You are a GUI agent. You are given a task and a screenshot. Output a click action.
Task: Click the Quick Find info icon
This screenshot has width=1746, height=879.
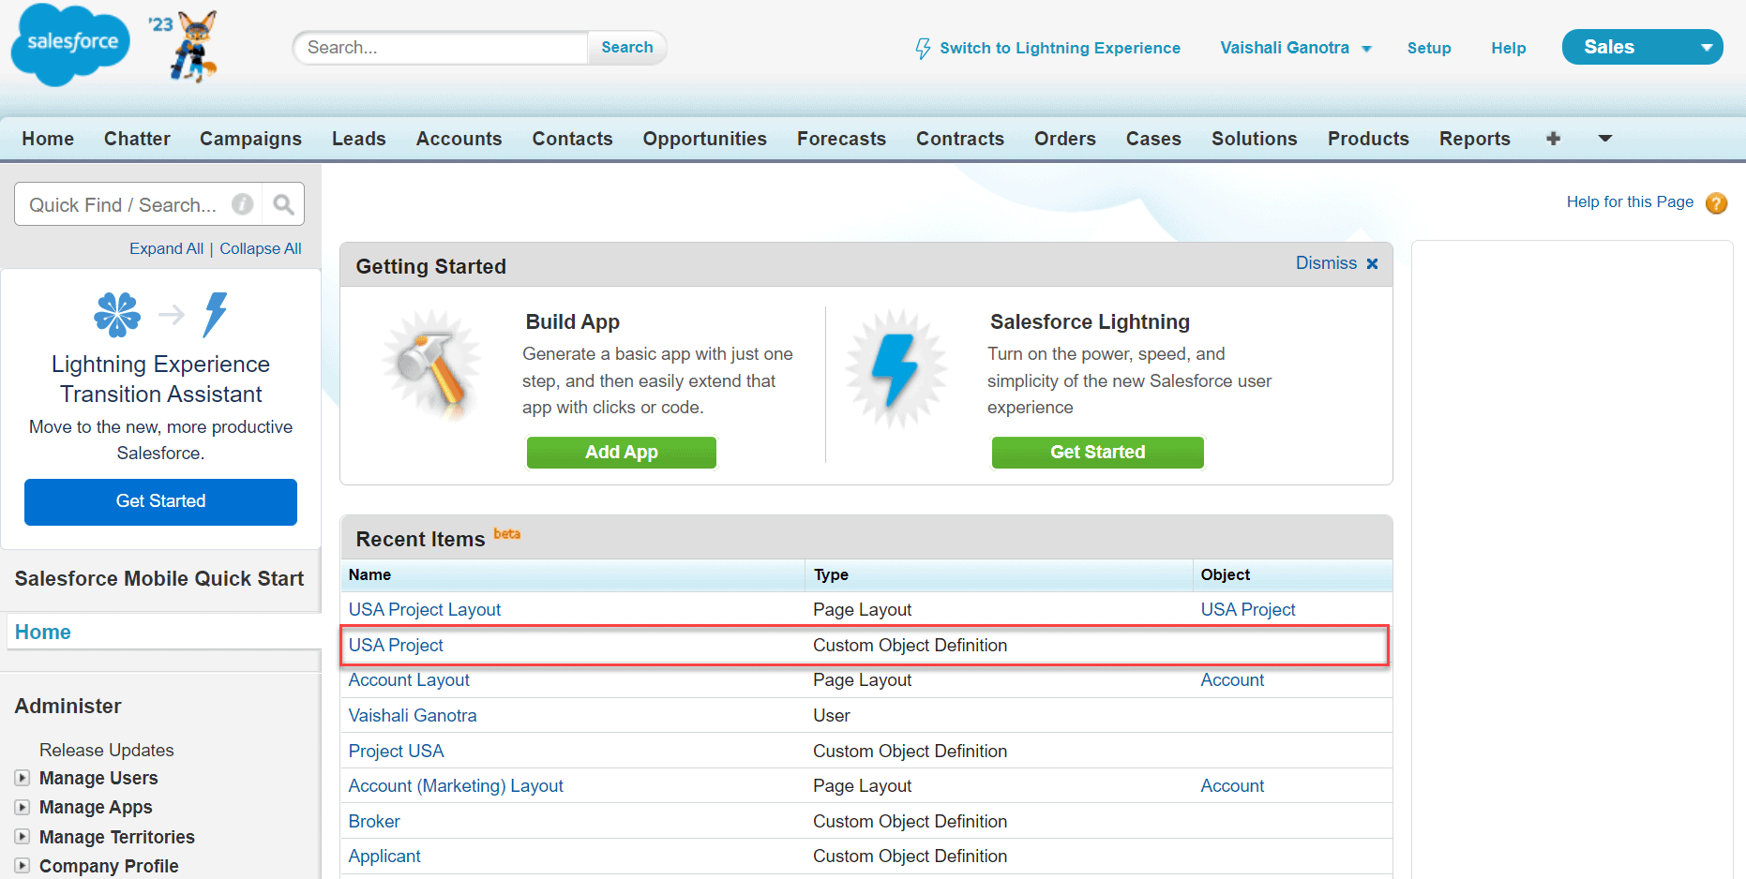coord(243,203)
